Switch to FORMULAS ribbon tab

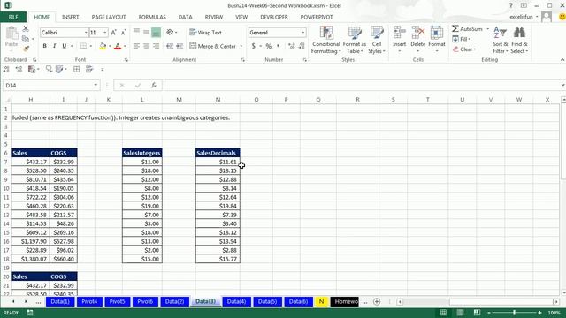click(x=152, y=17)
